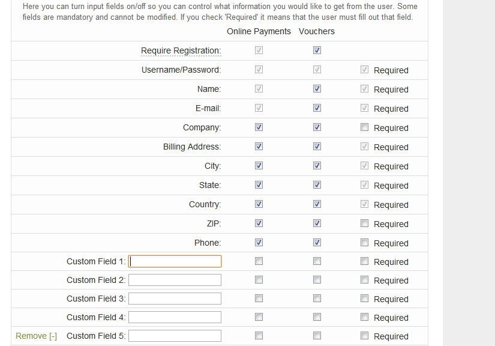The image size is (495, 346).
Task: Enable Custom Field 1 for Online Payments
Action: [259, 261]
